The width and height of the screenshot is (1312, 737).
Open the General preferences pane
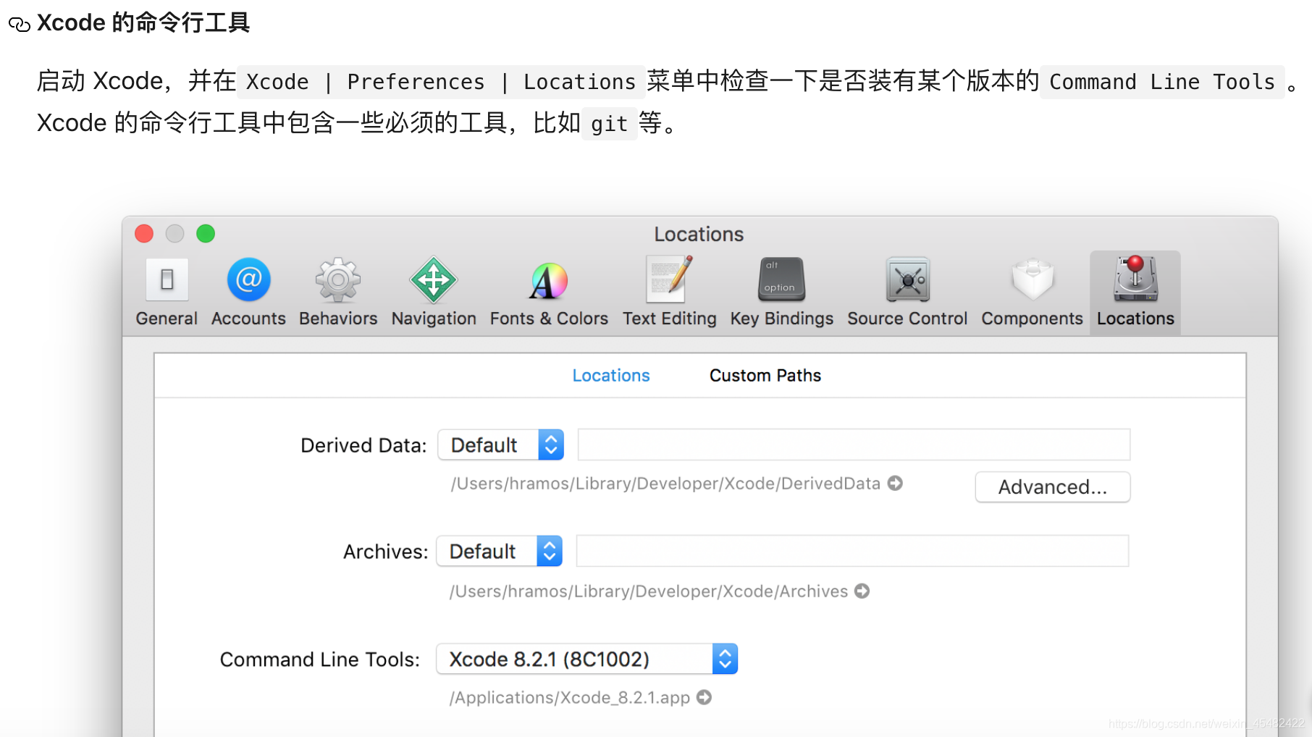167,292
